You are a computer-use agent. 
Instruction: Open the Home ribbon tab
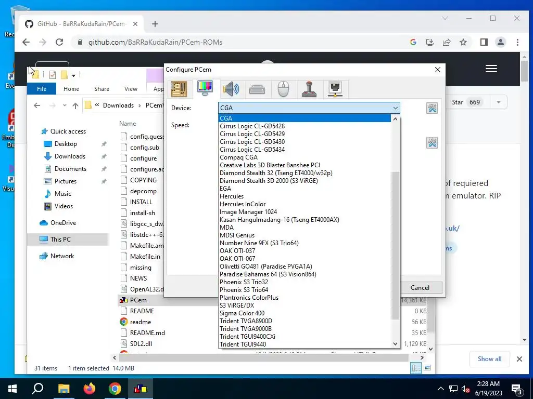pyautogui.click(x=71, y=89)
